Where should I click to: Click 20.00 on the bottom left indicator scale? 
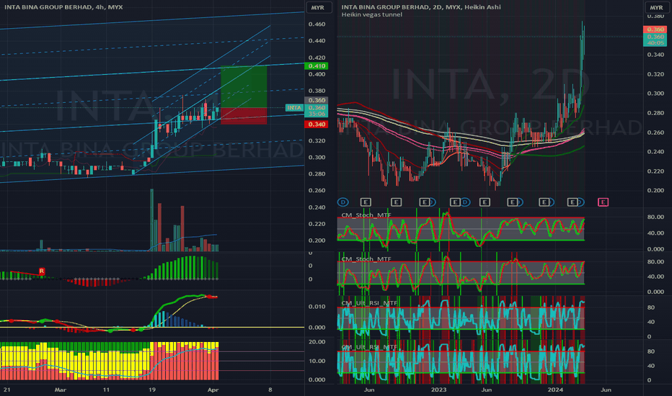click(x=317, y=342)
